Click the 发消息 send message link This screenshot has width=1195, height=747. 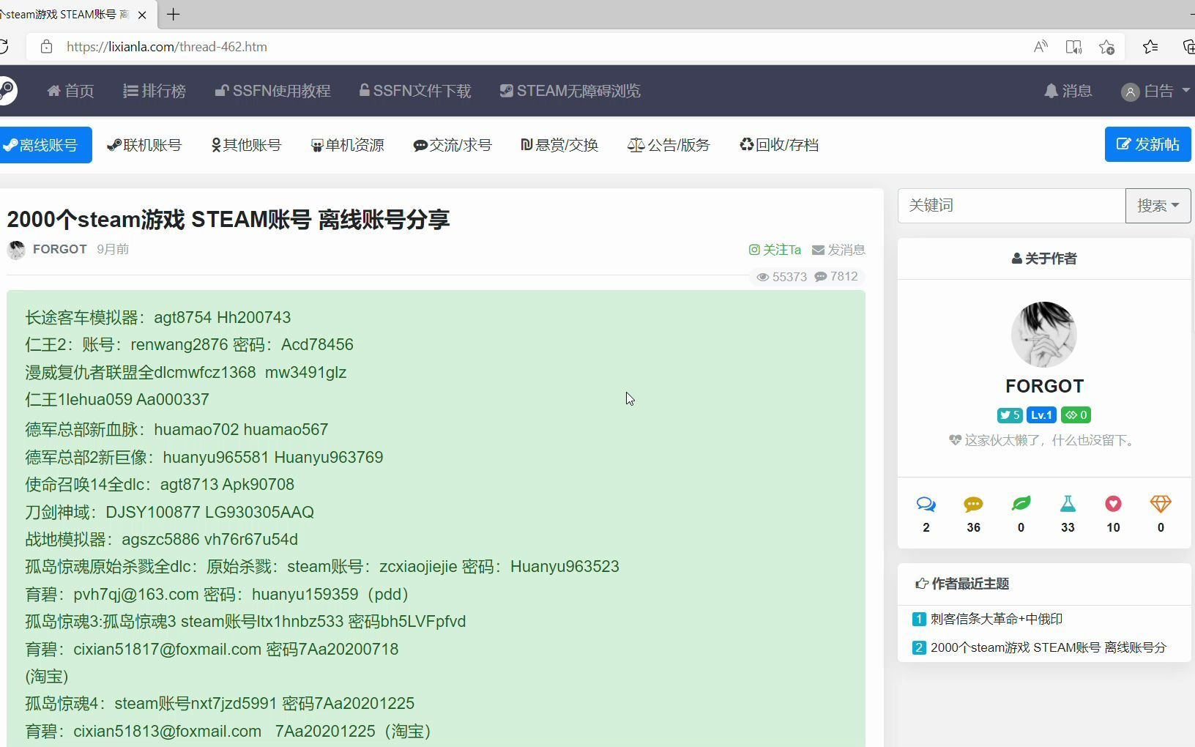(838, 250)
